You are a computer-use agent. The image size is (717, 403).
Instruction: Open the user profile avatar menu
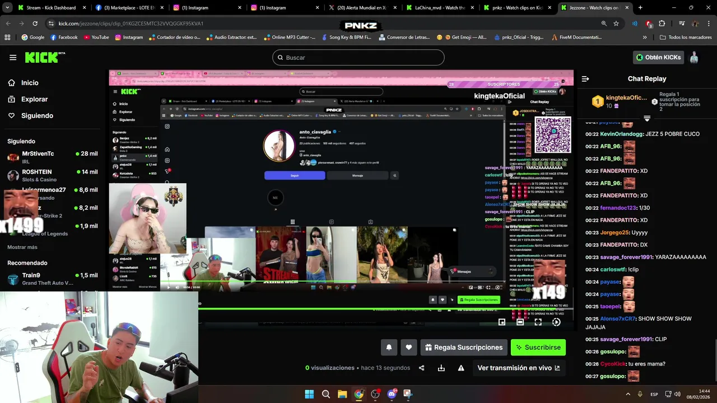coord(694,58)
